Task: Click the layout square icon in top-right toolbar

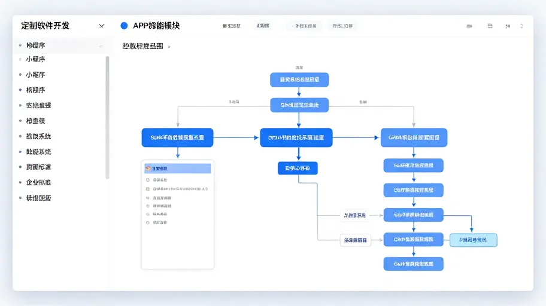Action: (490, 26)
